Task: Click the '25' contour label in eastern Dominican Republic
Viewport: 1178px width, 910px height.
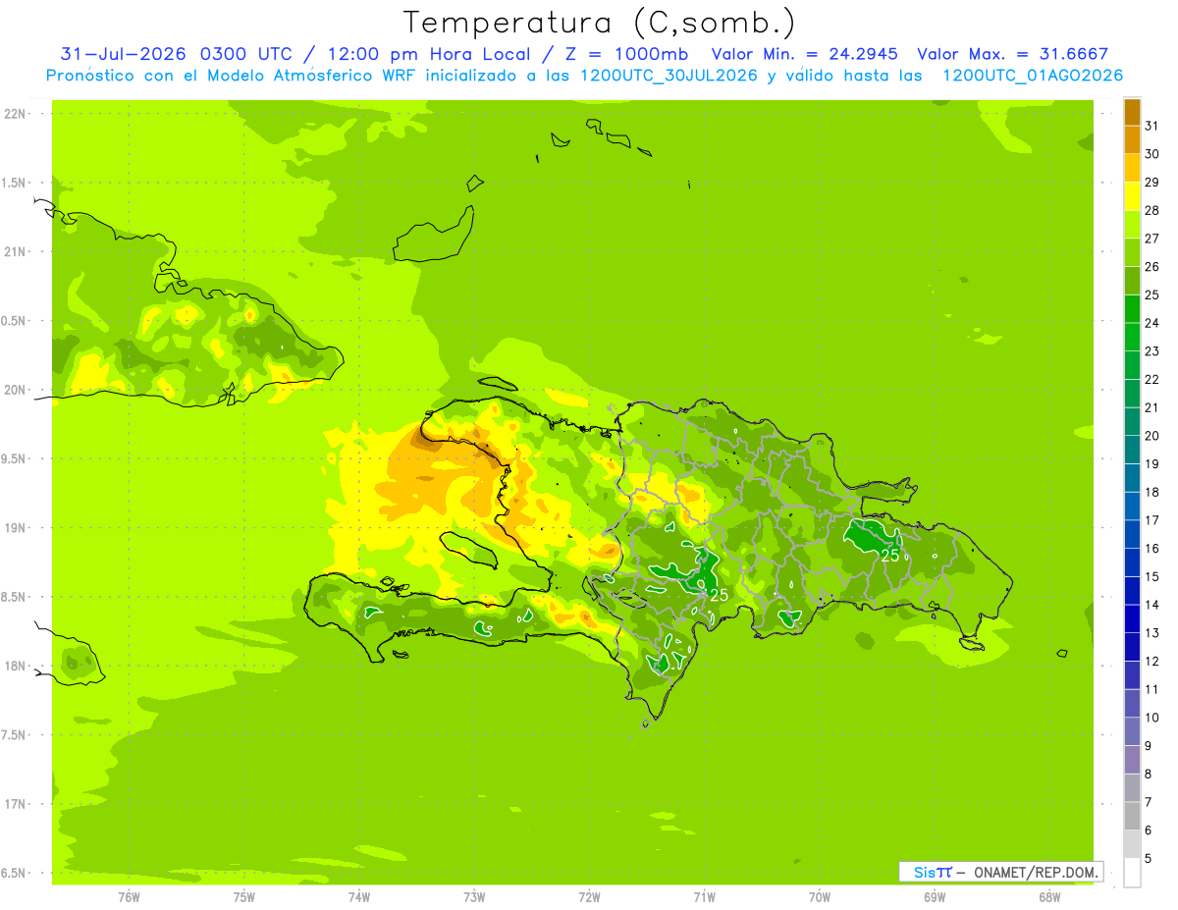Action: [890, 556]
